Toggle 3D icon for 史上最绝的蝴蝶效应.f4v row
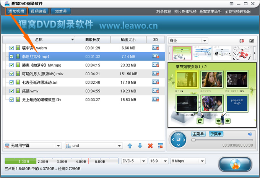The image size is (260, 178). [x=156, y=99]
